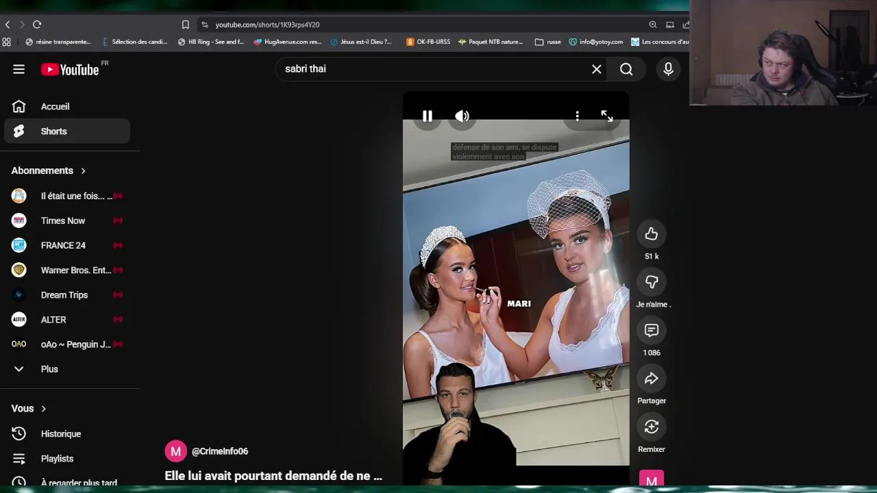Image resolution: width=877 pixels, height=493 pixels.
Task: Click the Historique clock icon
Action: pos(18,434)
